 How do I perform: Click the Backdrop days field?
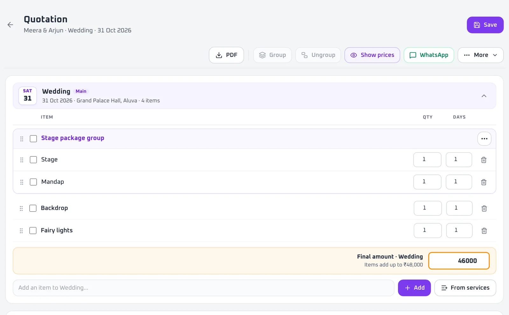coord(459,208)
